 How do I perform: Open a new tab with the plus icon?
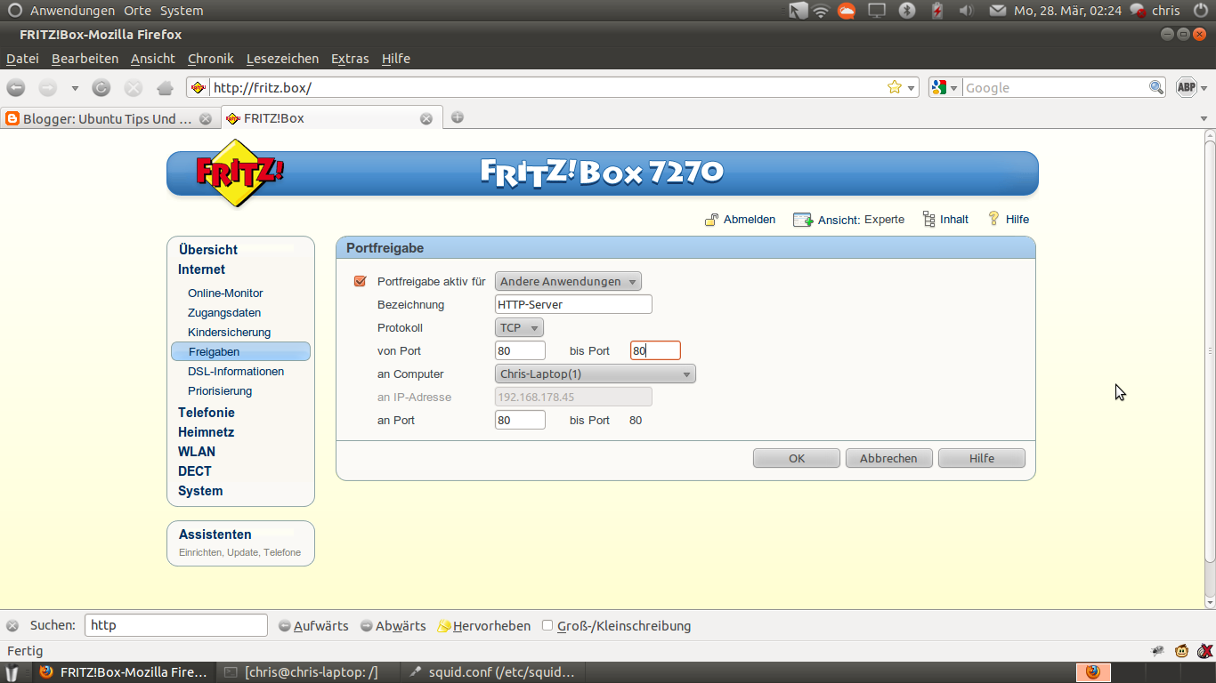(x=458, y=117)
